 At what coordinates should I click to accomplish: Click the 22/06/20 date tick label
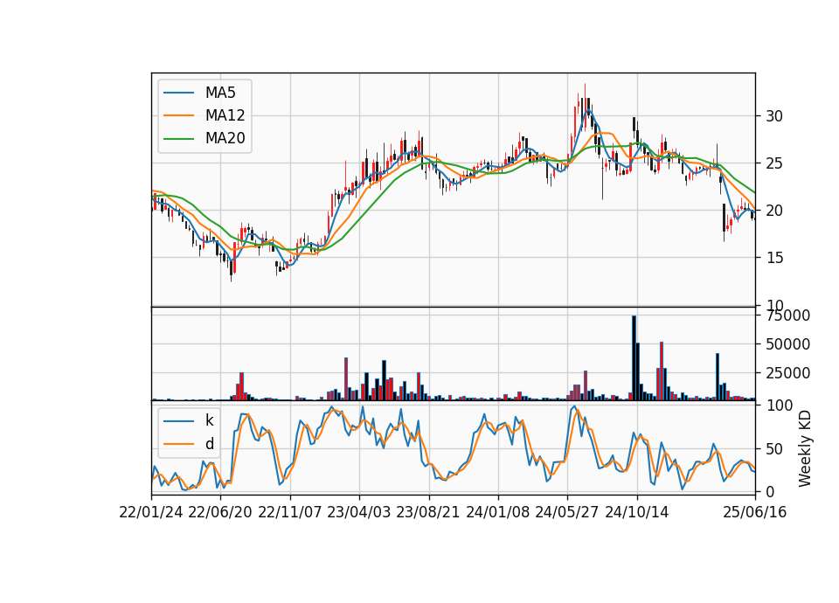point(220,512)
